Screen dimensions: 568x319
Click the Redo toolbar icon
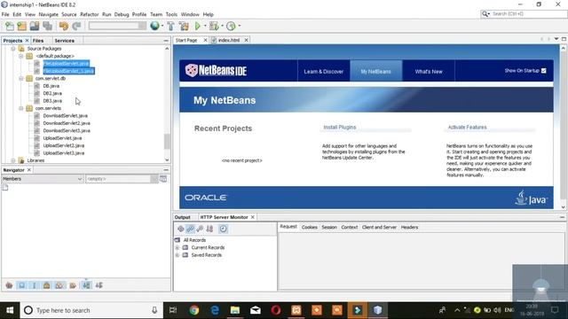click(x=76, y=26)
